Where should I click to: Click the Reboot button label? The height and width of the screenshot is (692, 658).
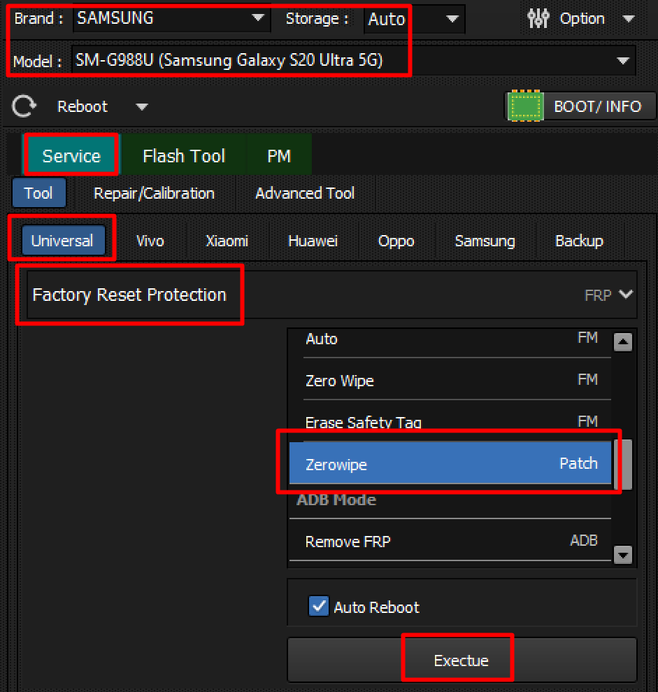click(83, 106)
